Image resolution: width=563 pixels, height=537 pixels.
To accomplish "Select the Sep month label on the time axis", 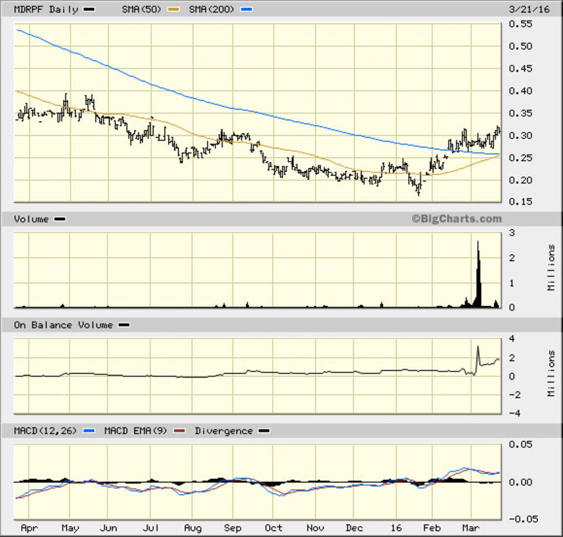I will (232, 528).
